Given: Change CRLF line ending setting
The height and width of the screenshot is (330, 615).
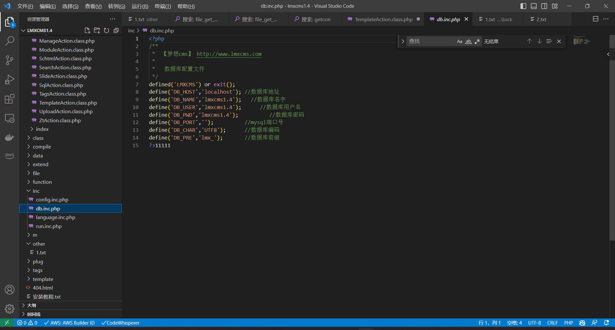Looking at the screenshot, I should [552, 323].
